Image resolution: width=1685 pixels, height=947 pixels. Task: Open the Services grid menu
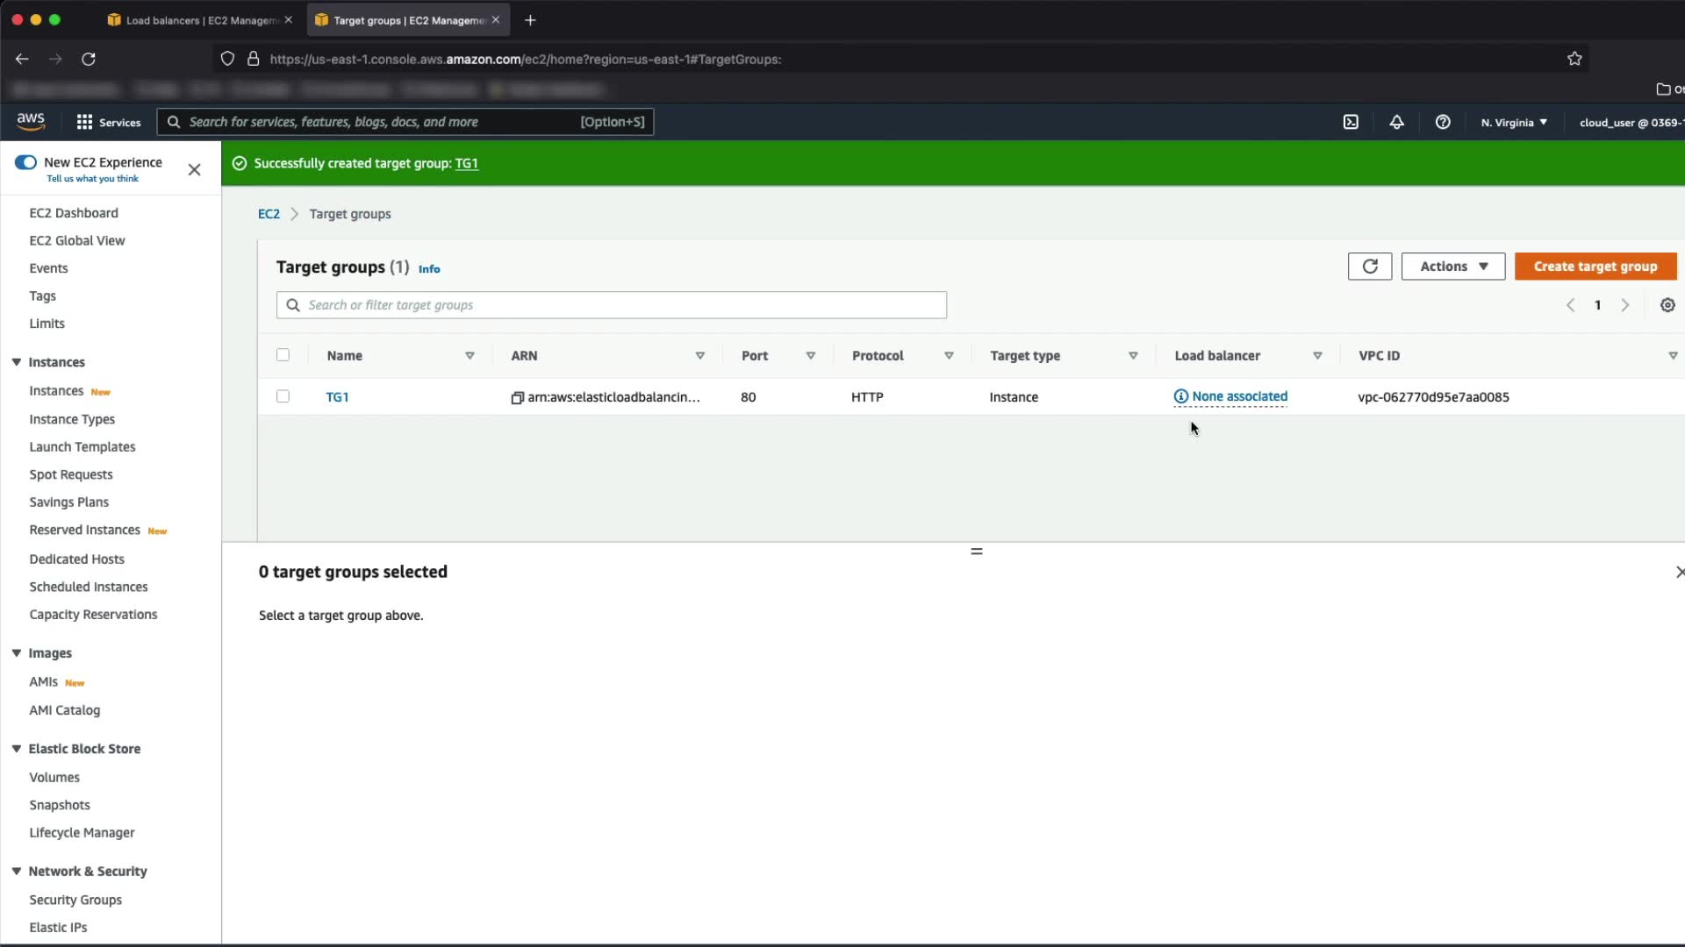pyautogui.click(x=109, y=122)
